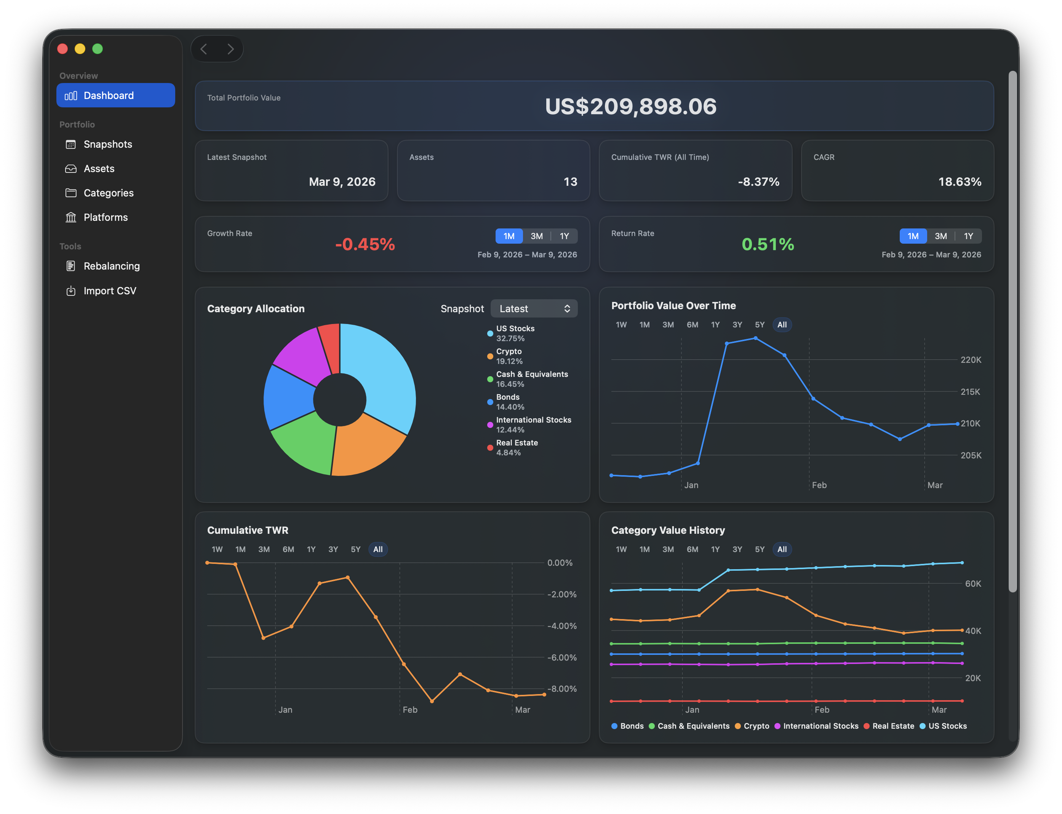This screenshot has height=814, width=1062.
Task: Click the Crypto orange legend dot
Action: point(739,726)
